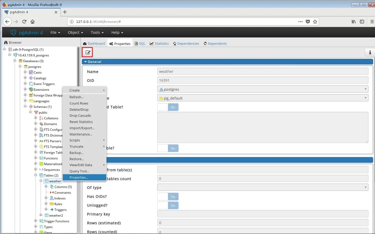The width and height of the screenshot is (375, 234).
Task: Select Properties... in context menu
Action: (x=84, y=177)
